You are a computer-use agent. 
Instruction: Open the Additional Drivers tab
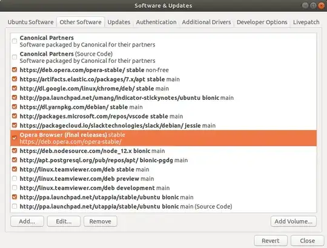click(206, 22)
